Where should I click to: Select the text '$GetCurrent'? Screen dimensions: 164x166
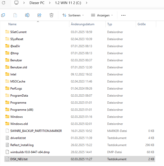click(18, 32)
